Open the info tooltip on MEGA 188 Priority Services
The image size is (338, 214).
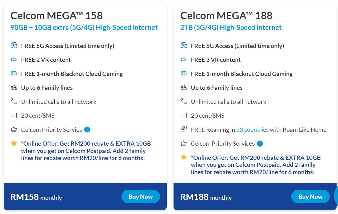pyautogui.click(x=260, y=143)
